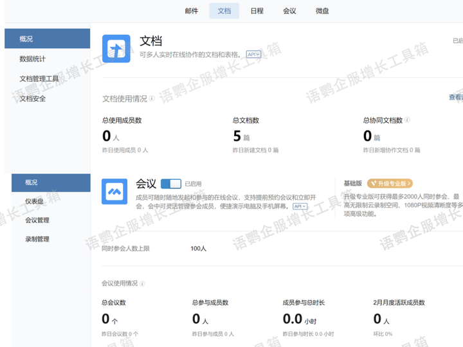The width and height of the screenshot is (463, 347).
Task: Expand the API dropdown under 文档
Action: 254,55
